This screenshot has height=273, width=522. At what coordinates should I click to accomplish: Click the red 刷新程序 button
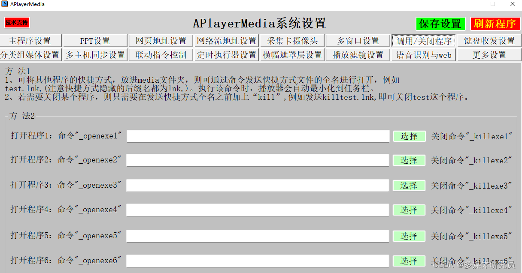[x=495, y=24]
